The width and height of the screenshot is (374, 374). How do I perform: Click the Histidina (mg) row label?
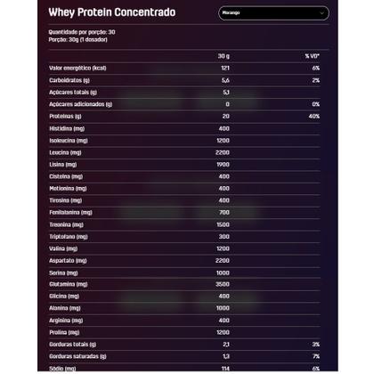[x=67, y=128]
